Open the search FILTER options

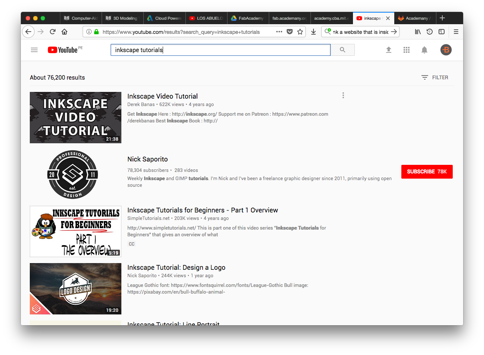434,77
